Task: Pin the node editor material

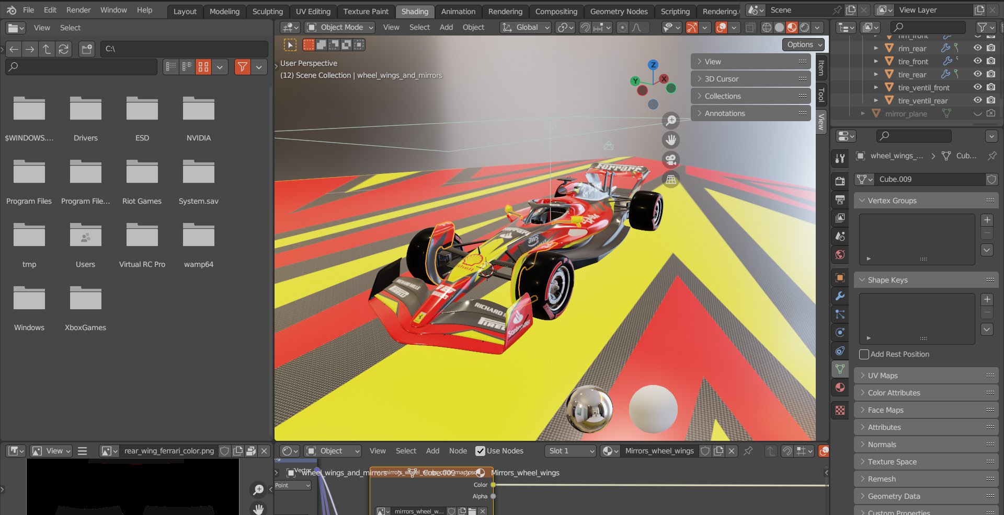Action: click(x=748, y=451)
